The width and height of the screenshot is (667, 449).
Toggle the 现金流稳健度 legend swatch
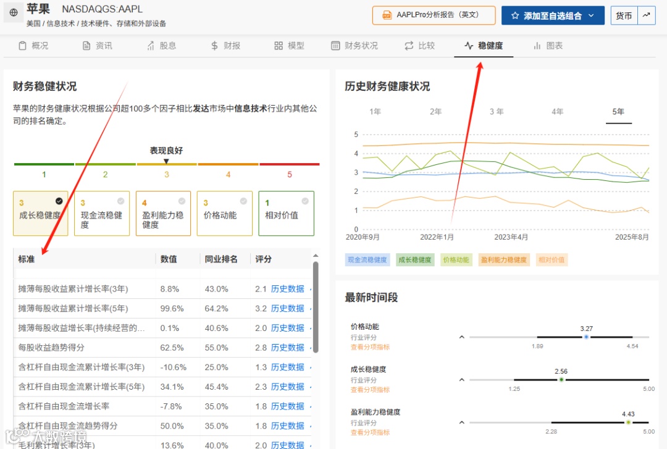point(367,259)
